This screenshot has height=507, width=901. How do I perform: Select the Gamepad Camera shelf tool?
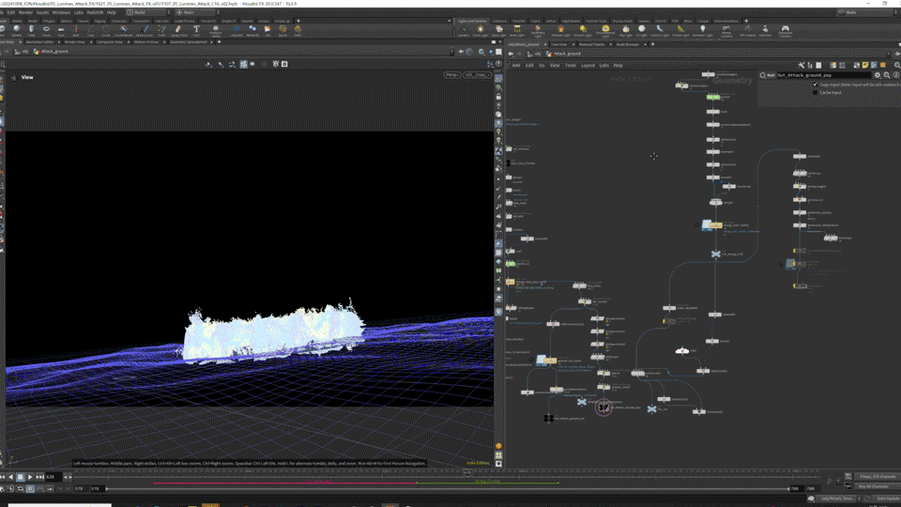click(785, 30)
